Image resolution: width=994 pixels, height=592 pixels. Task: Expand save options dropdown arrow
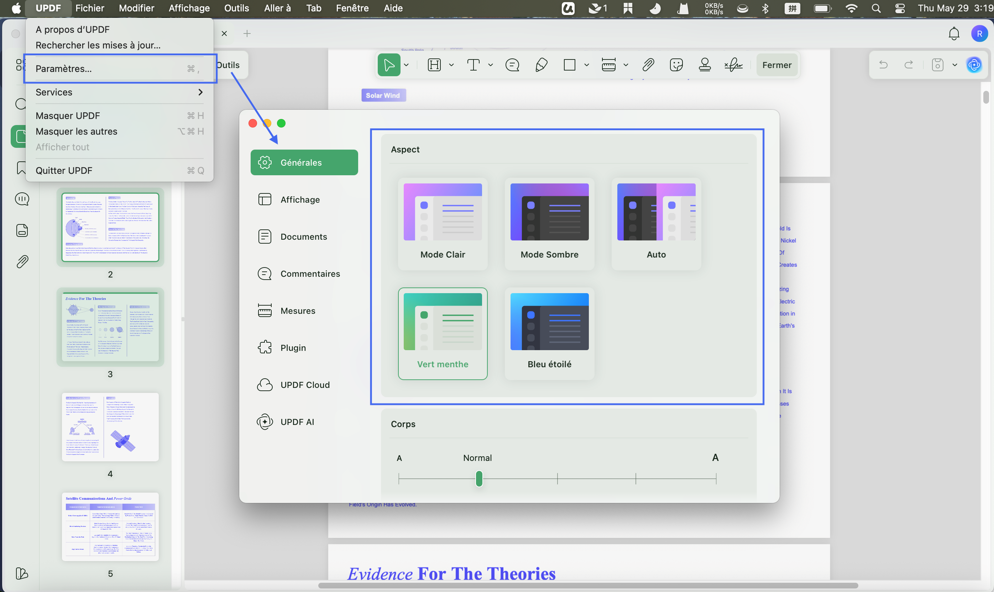point(954,65)
